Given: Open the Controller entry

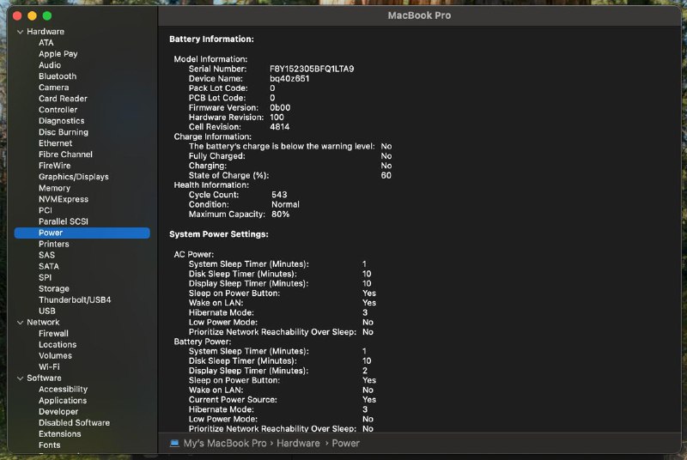Looking at the screenshot, I should (58, 110).
